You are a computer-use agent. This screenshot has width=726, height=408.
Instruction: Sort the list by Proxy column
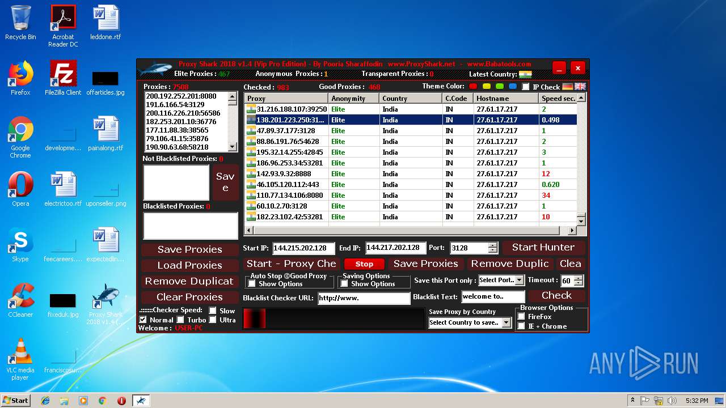coord(286,98)
